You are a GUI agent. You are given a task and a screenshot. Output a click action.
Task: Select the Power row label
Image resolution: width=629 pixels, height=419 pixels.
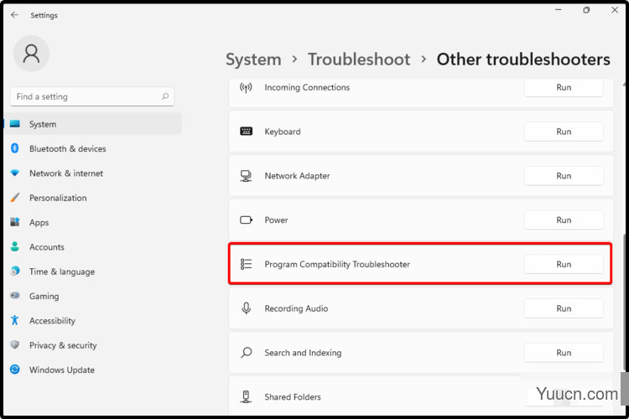point(276,220)
